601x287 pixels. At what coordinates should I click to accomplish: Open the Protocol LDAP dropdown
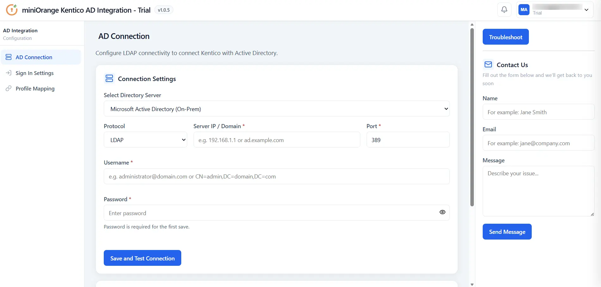(145, 140)
